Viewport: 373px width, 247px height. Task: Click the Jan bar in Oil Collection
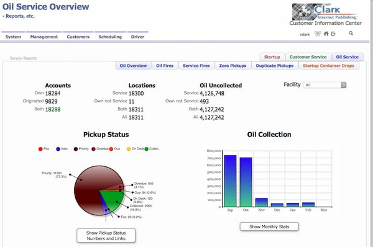coord(293,205)
